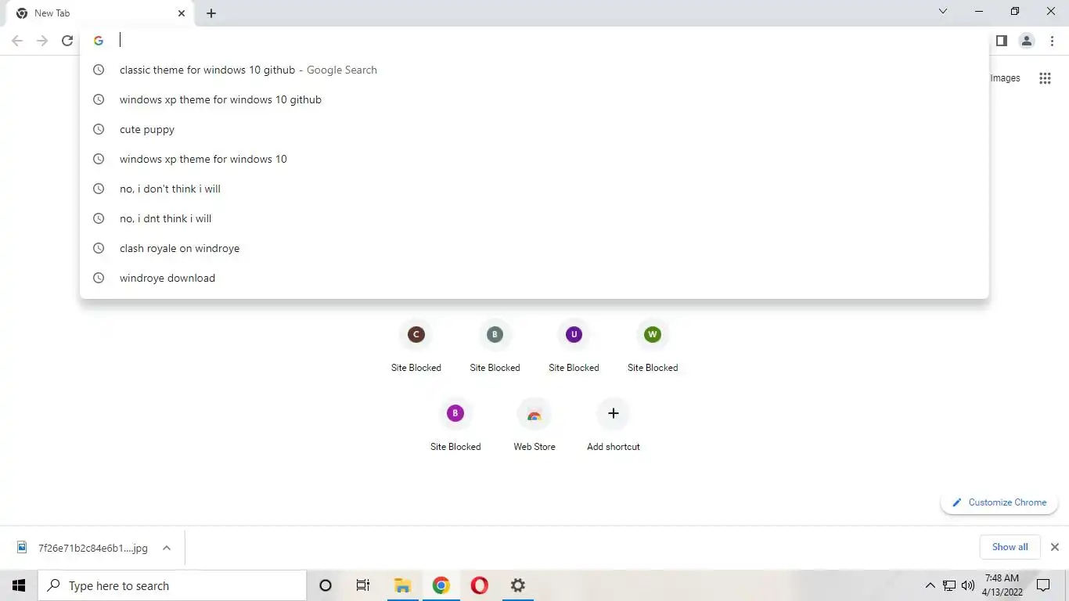
Task: Open File Explorer from taskbar
Action: tap(402, 585)
